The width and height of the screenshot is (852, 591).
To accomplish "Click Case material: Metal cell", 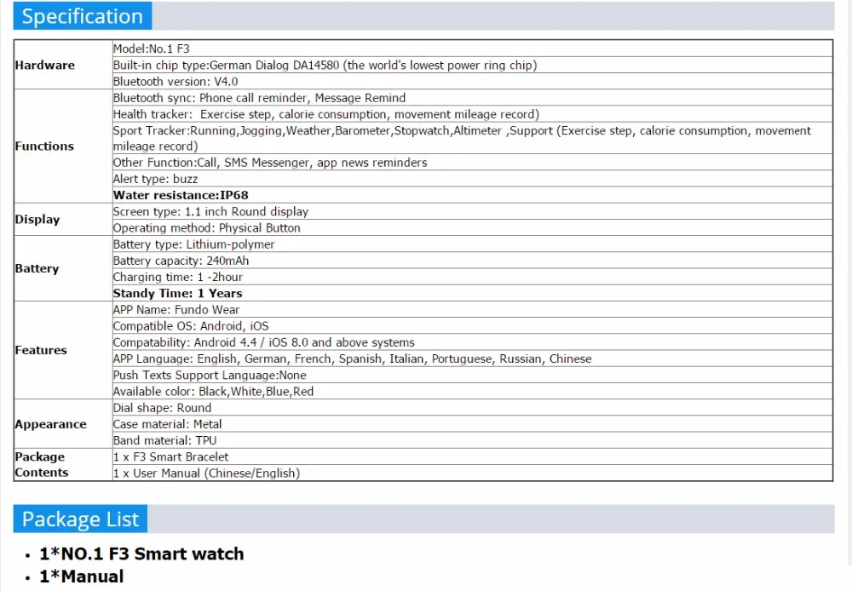I will (473, 424).
